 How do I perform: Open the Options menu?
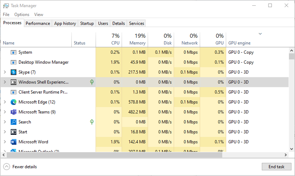click(x=22, y=14)
